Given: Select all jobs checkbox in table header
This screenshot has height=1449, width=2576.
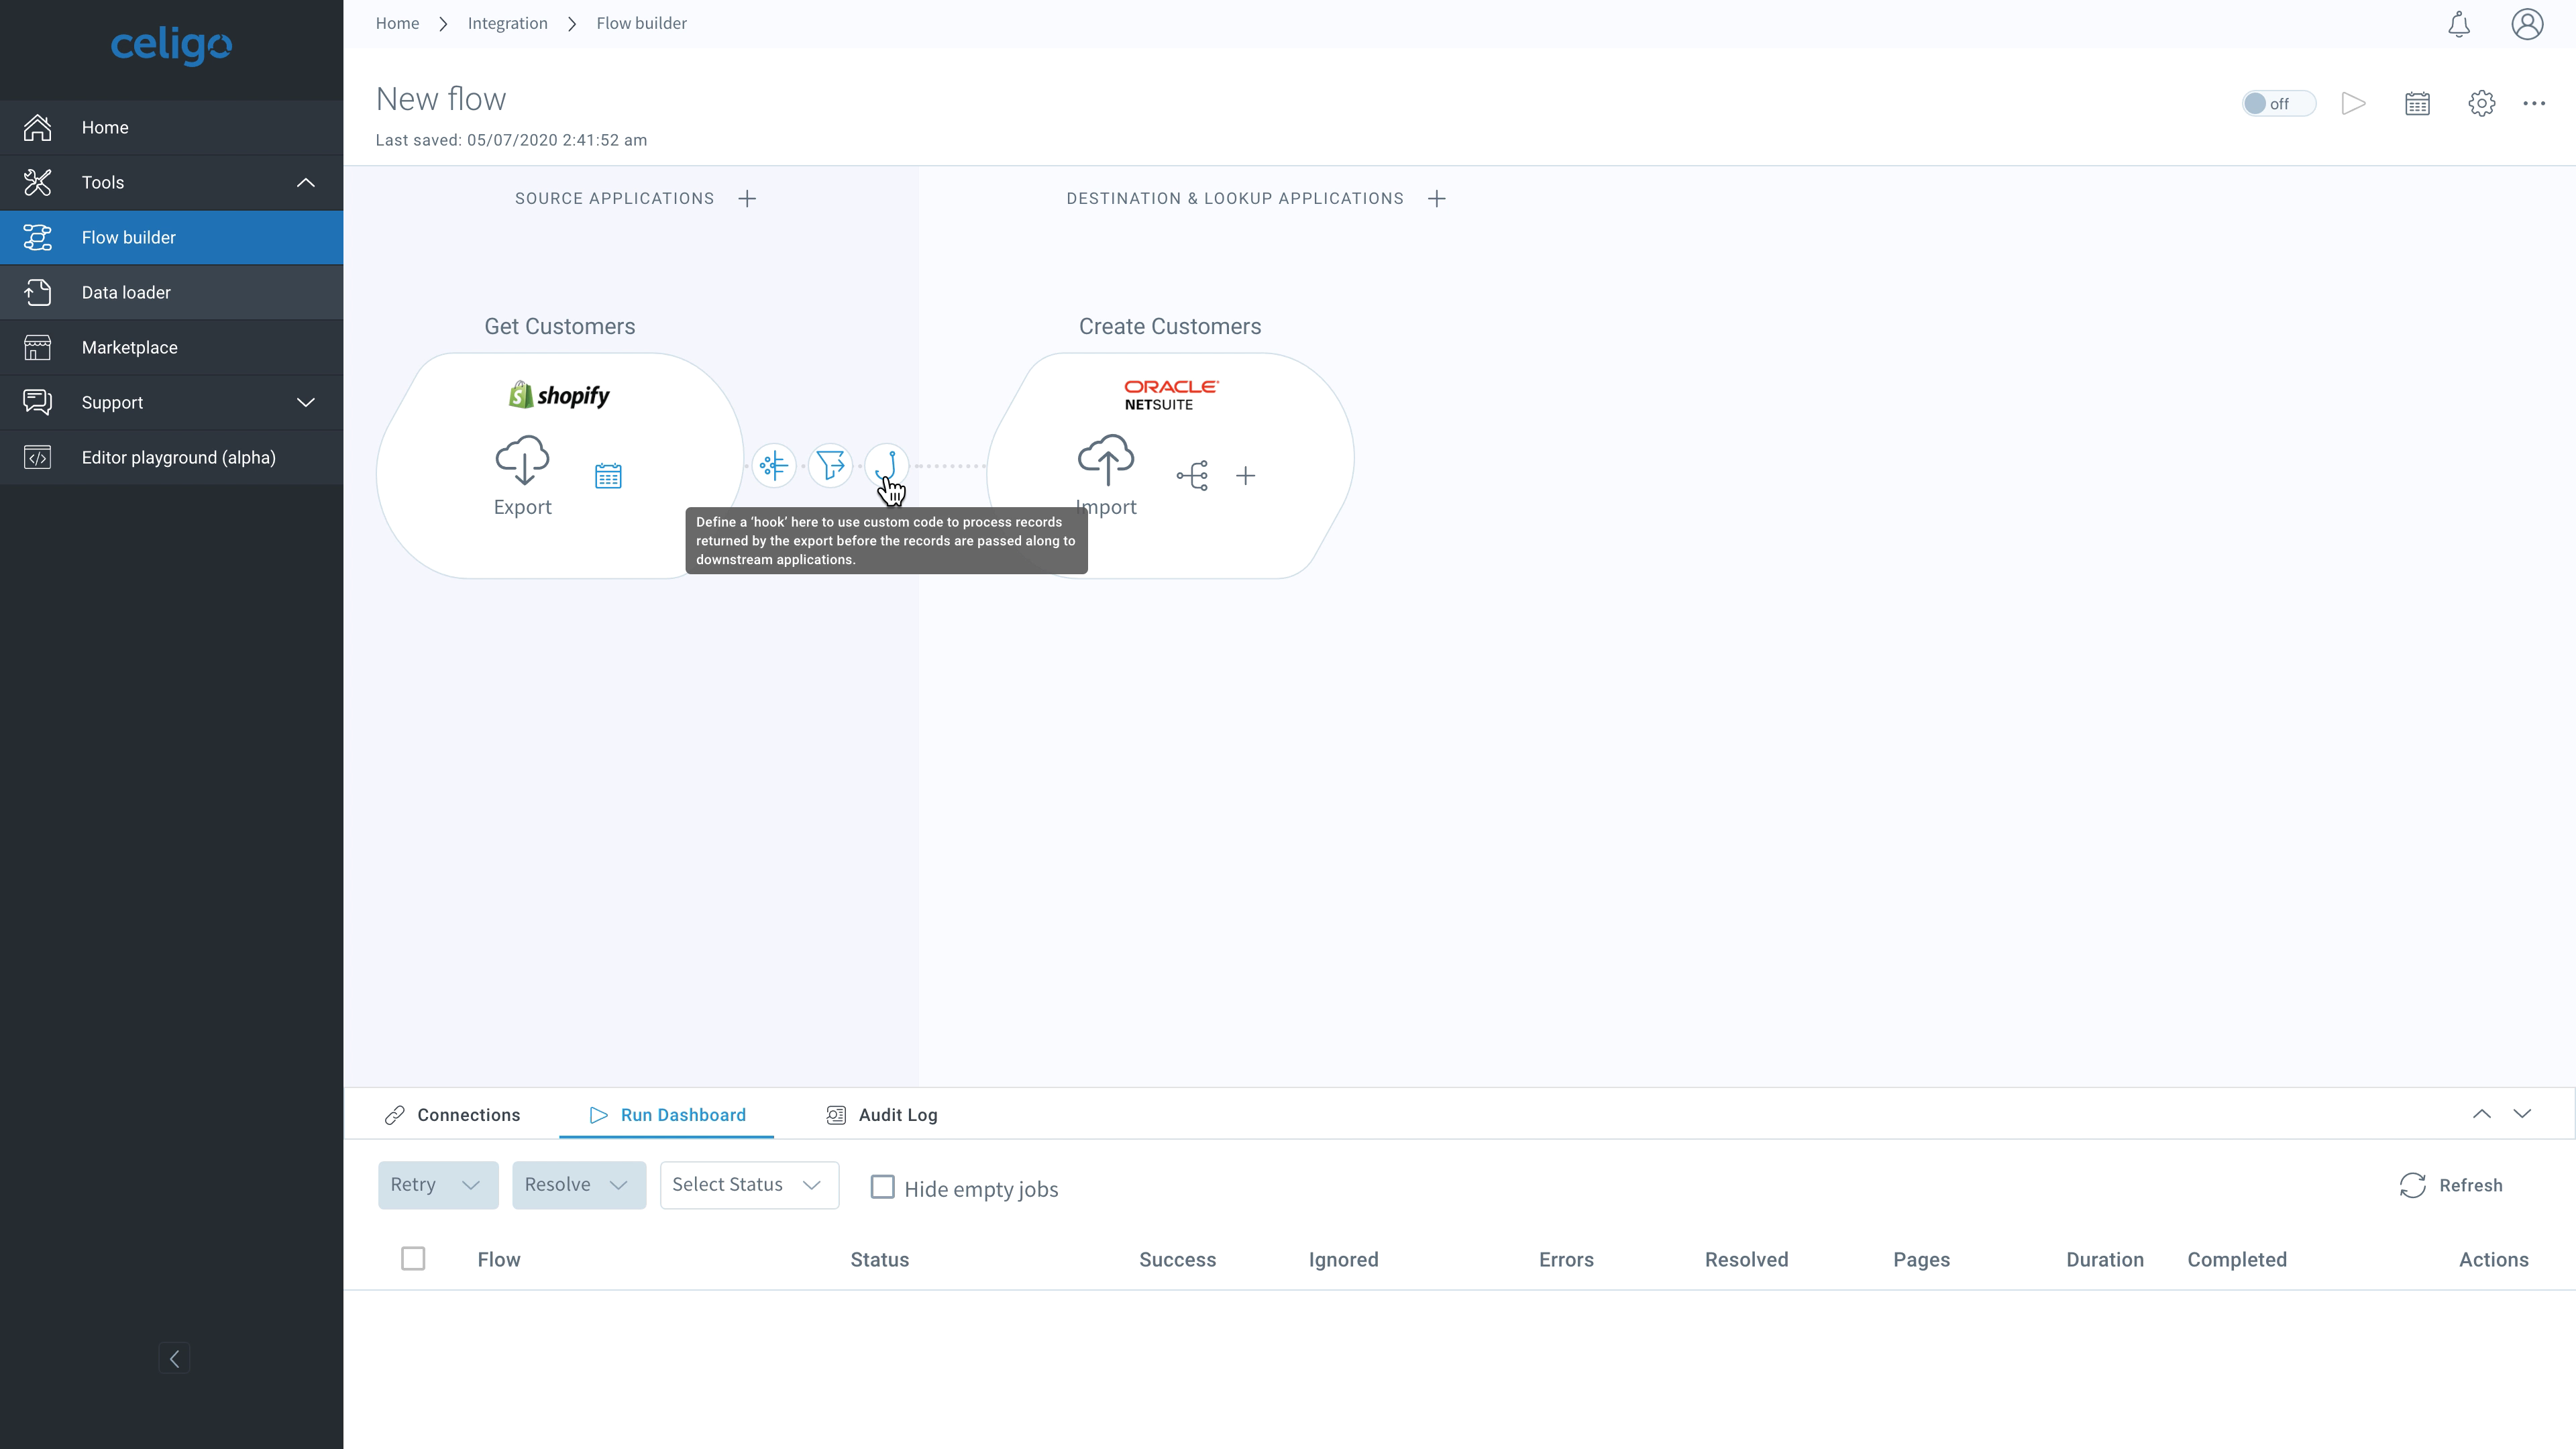Looking at the screenshot, I should tap(413, 1259).
